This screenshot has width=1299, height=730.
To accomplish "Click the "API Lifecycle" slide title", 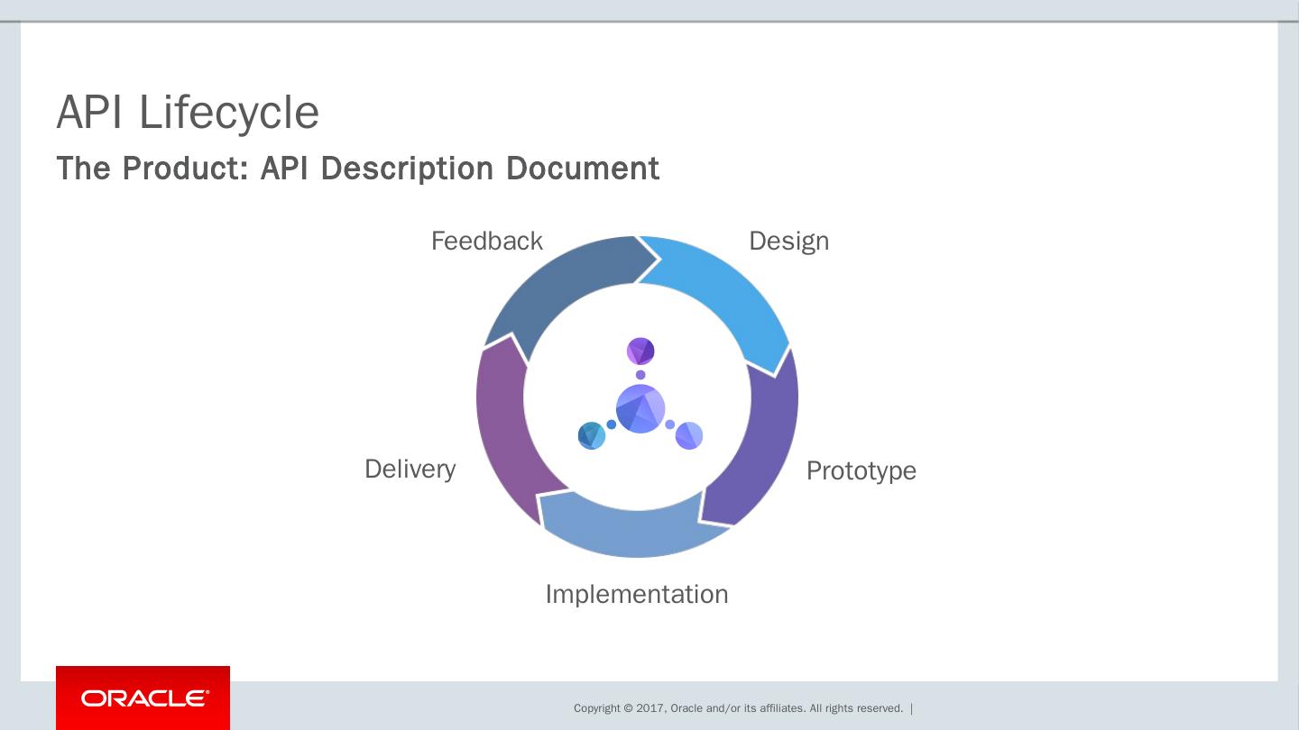I will click(x=188, y=113).
